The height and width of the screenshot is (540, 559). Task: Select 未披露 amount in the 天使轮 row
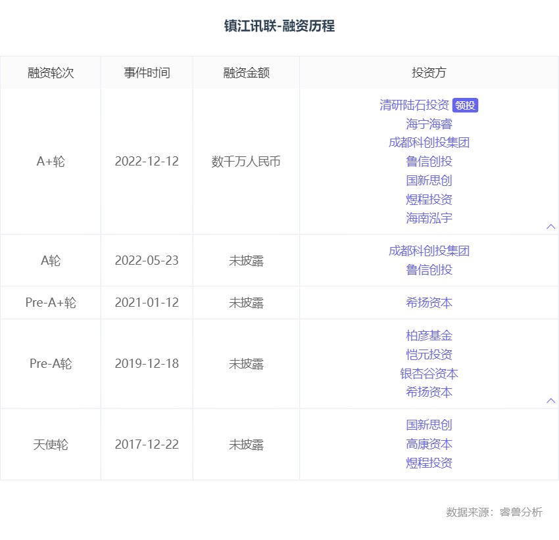click(247, 445)
